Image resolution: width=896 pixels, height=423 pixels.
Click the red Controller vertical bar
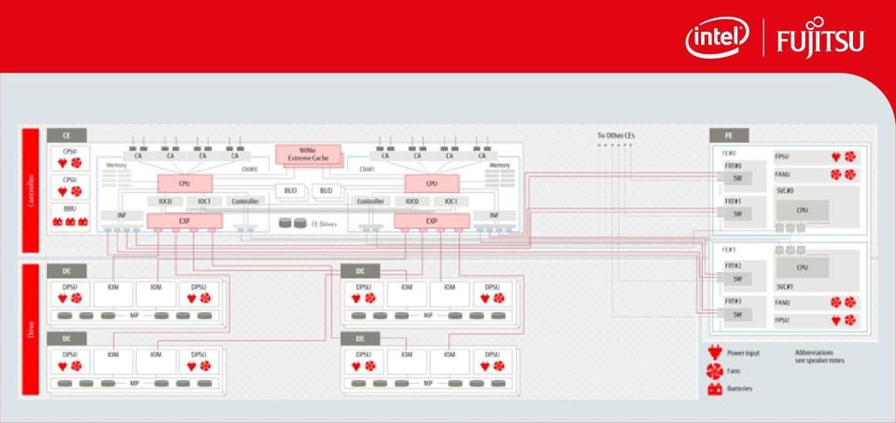point(29,191)
